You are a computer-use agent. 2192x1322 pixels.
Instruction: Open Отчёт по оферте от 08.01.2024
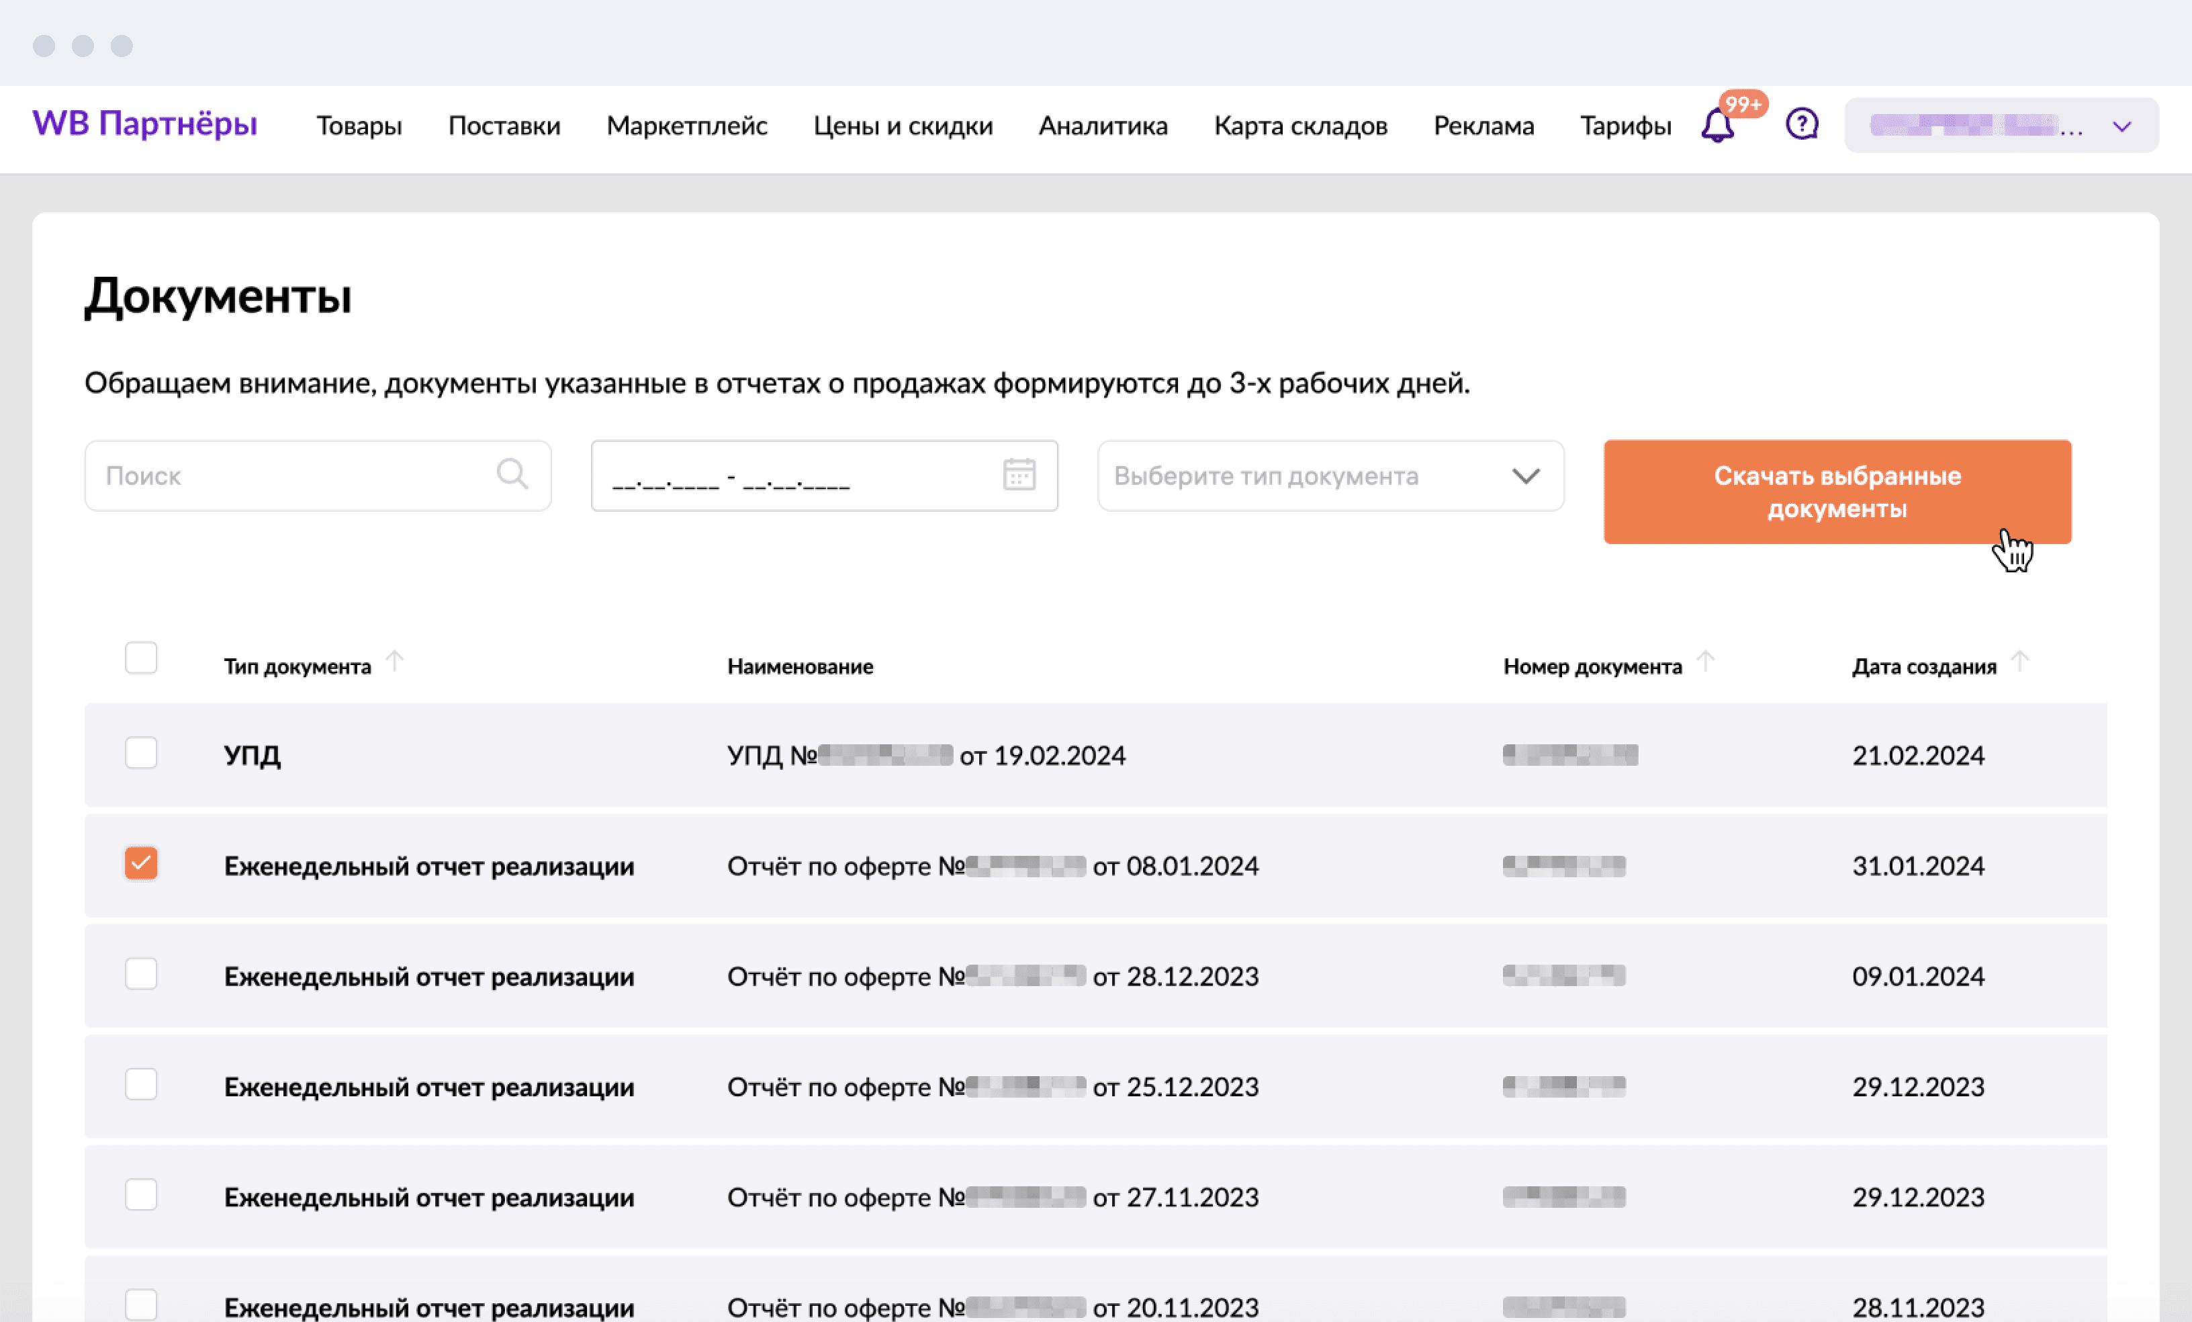pyautogui.click(x=993, y=866)
